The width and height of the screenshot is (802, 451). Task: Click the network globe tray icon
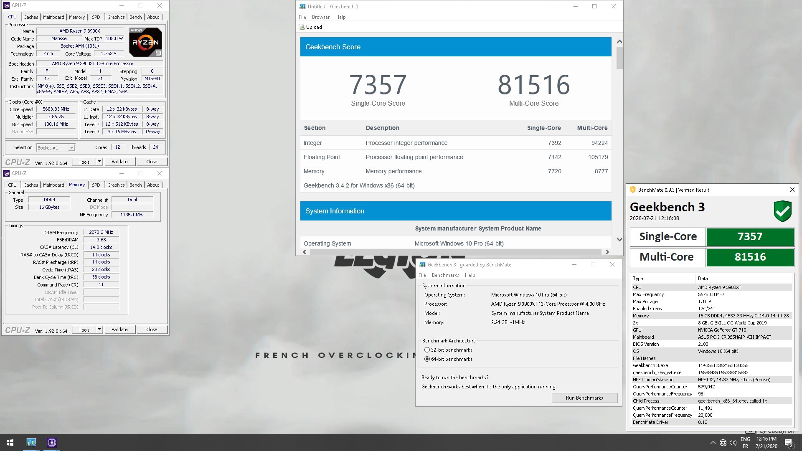723,443
